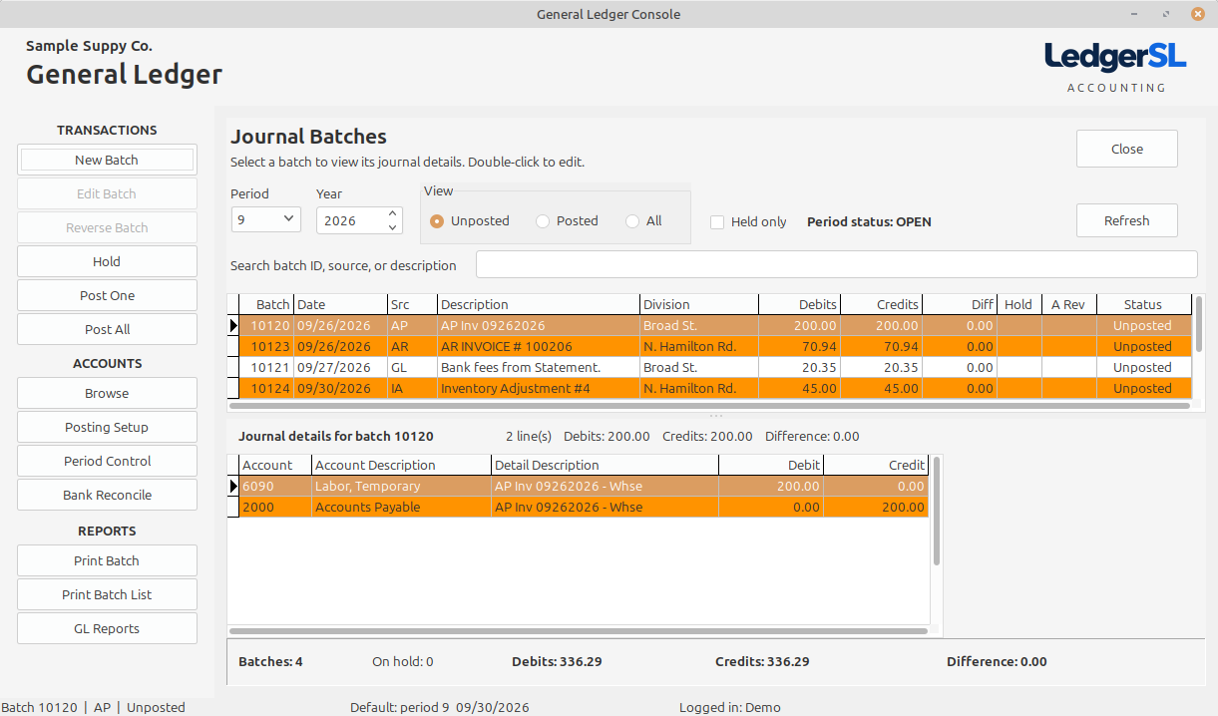
Task: Click the row indicator arrow of account 6090
Action: point(234,486)
